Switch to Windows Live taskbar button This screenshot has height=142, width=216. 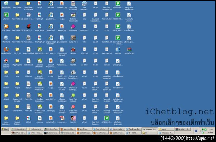pos(19,129)
